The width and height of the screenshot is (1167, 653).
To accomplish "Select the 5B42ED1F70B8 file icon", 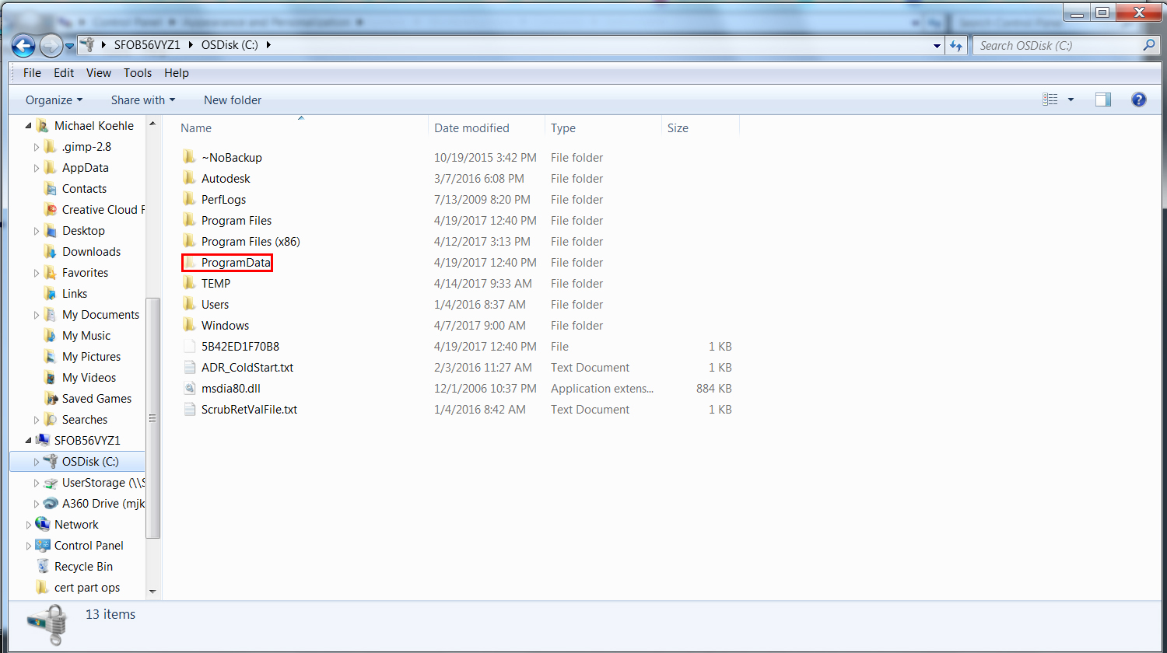I will pyautogui.click(x=189, y=346).
